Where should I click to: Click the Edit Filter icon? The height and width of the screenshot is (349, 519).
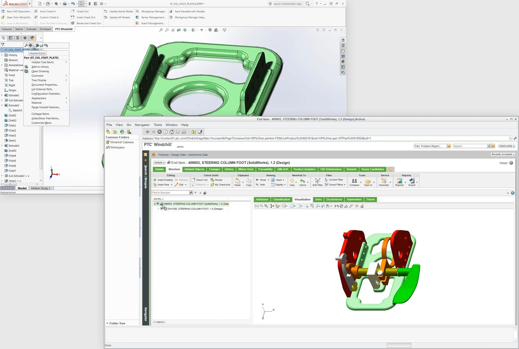point(317,181)
